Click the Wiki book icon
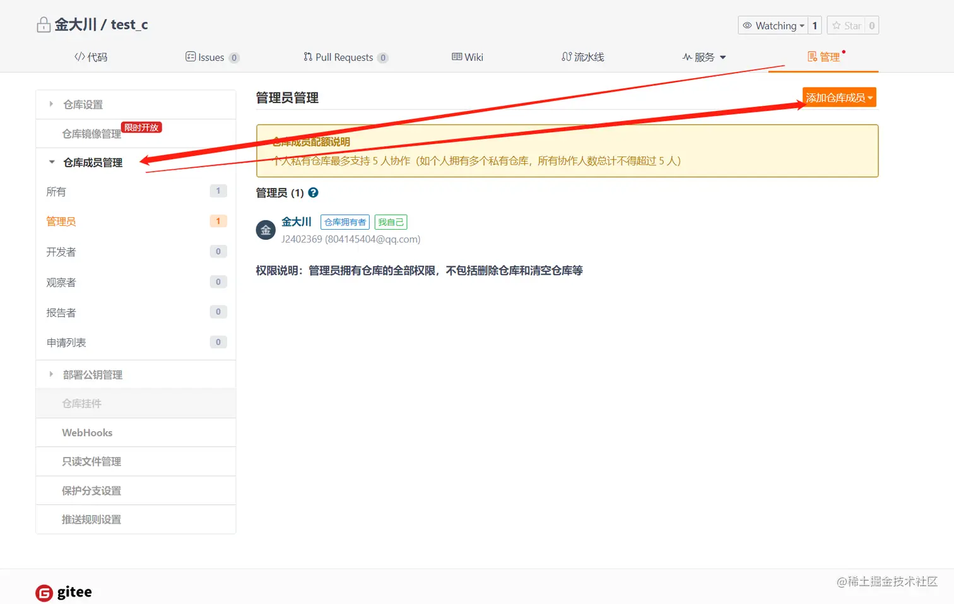 (457, 57)
